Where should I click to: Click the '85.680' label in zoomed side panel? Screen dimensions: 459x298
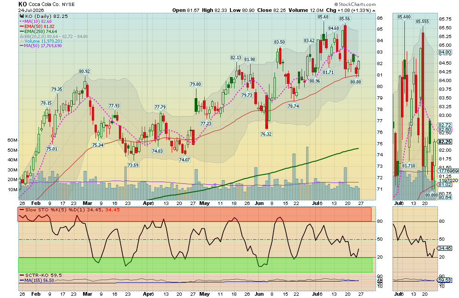click(x=404, y=17)
